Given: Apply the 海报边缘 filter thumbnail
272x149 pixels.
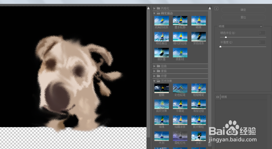Looking at the screenshot, I should pyautogui.click(x=199, y=104).
